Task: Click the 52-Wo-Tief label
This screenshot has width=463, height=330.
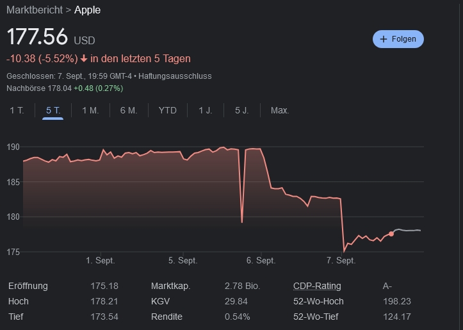Action: pos(316,317)
